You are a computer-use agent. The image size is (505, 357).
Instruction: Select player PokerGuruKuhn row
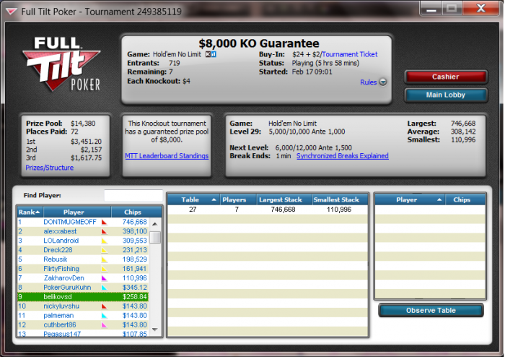(x=83, y=288)
